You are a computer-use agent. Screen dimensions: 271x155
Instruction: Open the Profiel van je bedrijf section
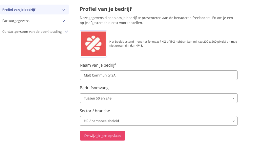[x=34, y=10]
